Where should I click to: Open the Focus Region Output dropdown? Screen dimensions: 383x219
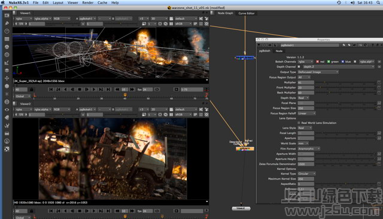[x=304, y=77]
